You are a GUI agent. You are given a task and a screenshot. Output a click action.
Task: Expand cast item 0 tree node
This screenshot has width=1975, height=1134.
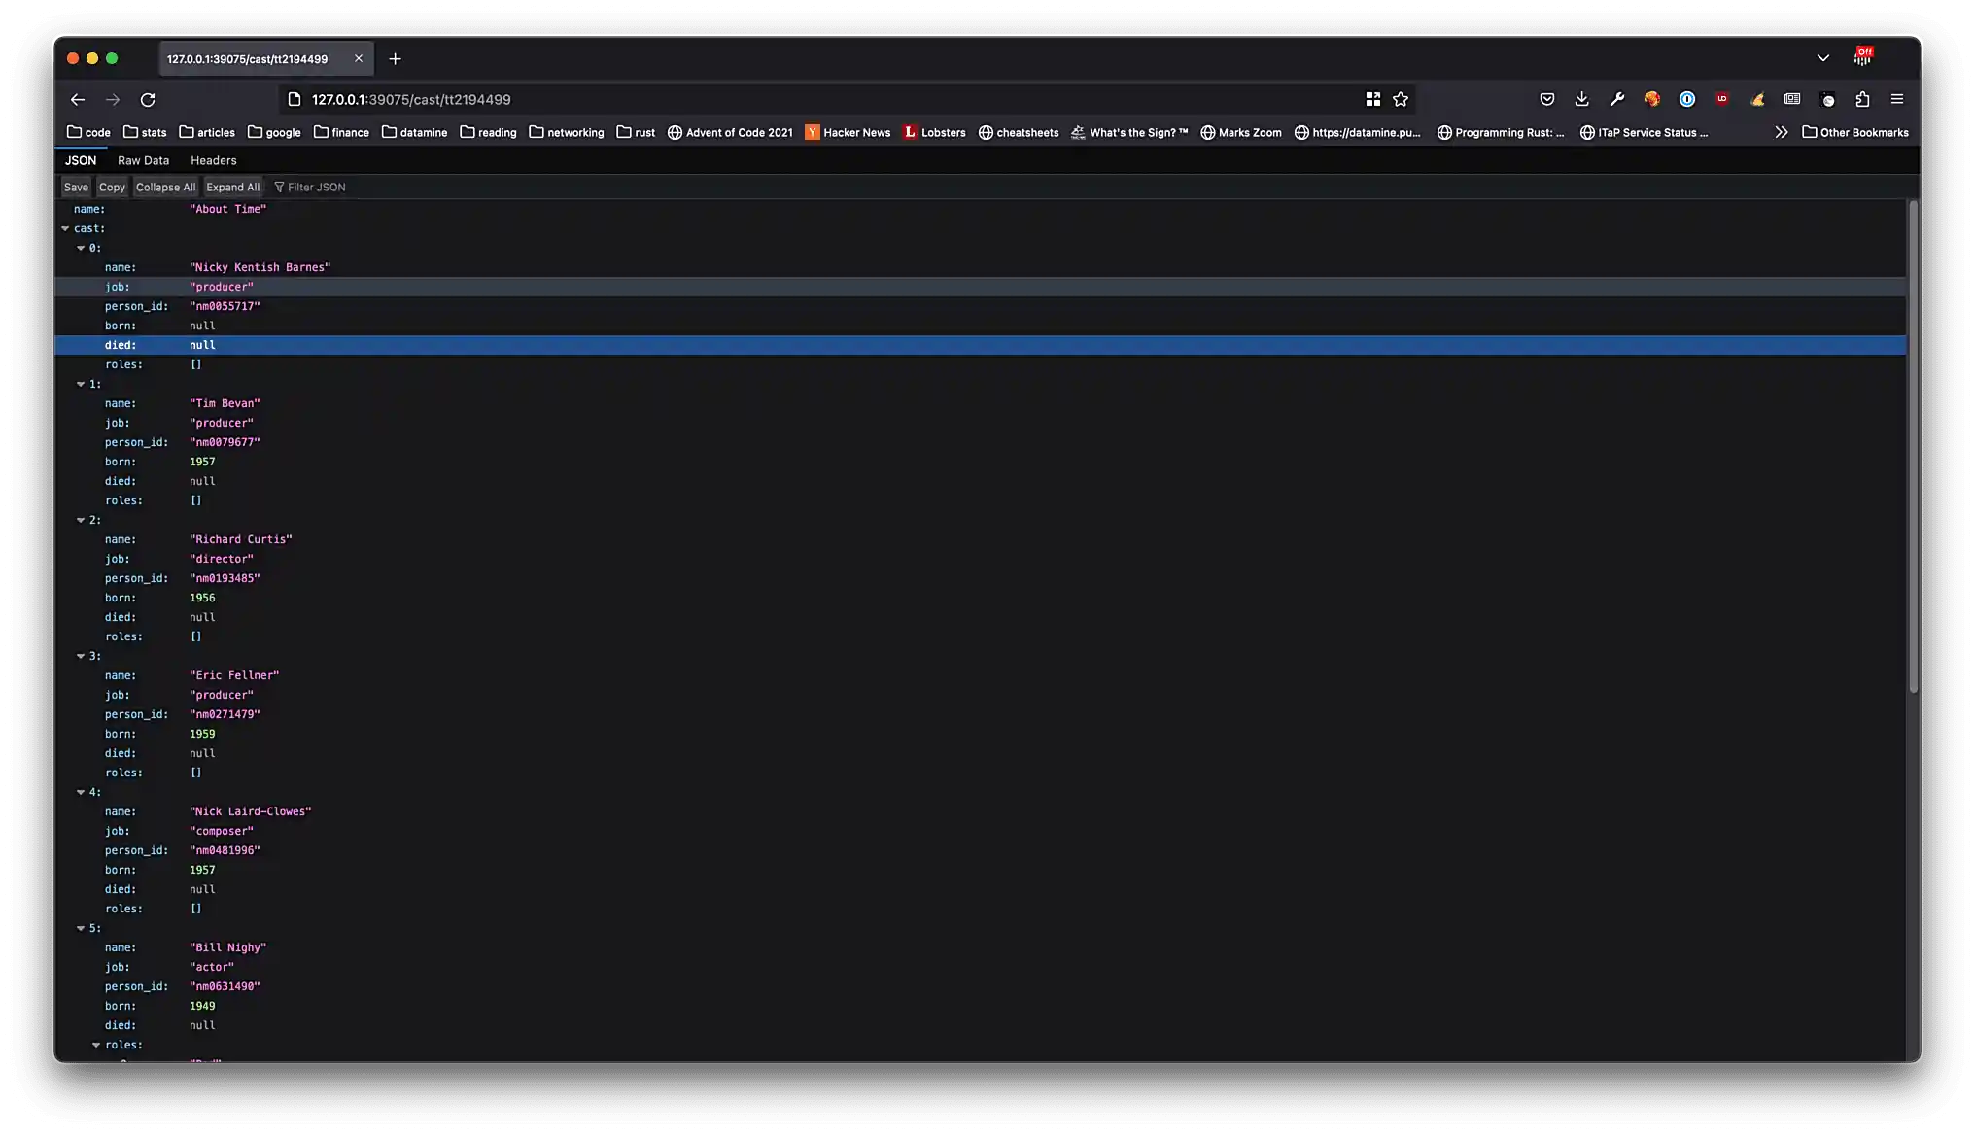[80, 247]
